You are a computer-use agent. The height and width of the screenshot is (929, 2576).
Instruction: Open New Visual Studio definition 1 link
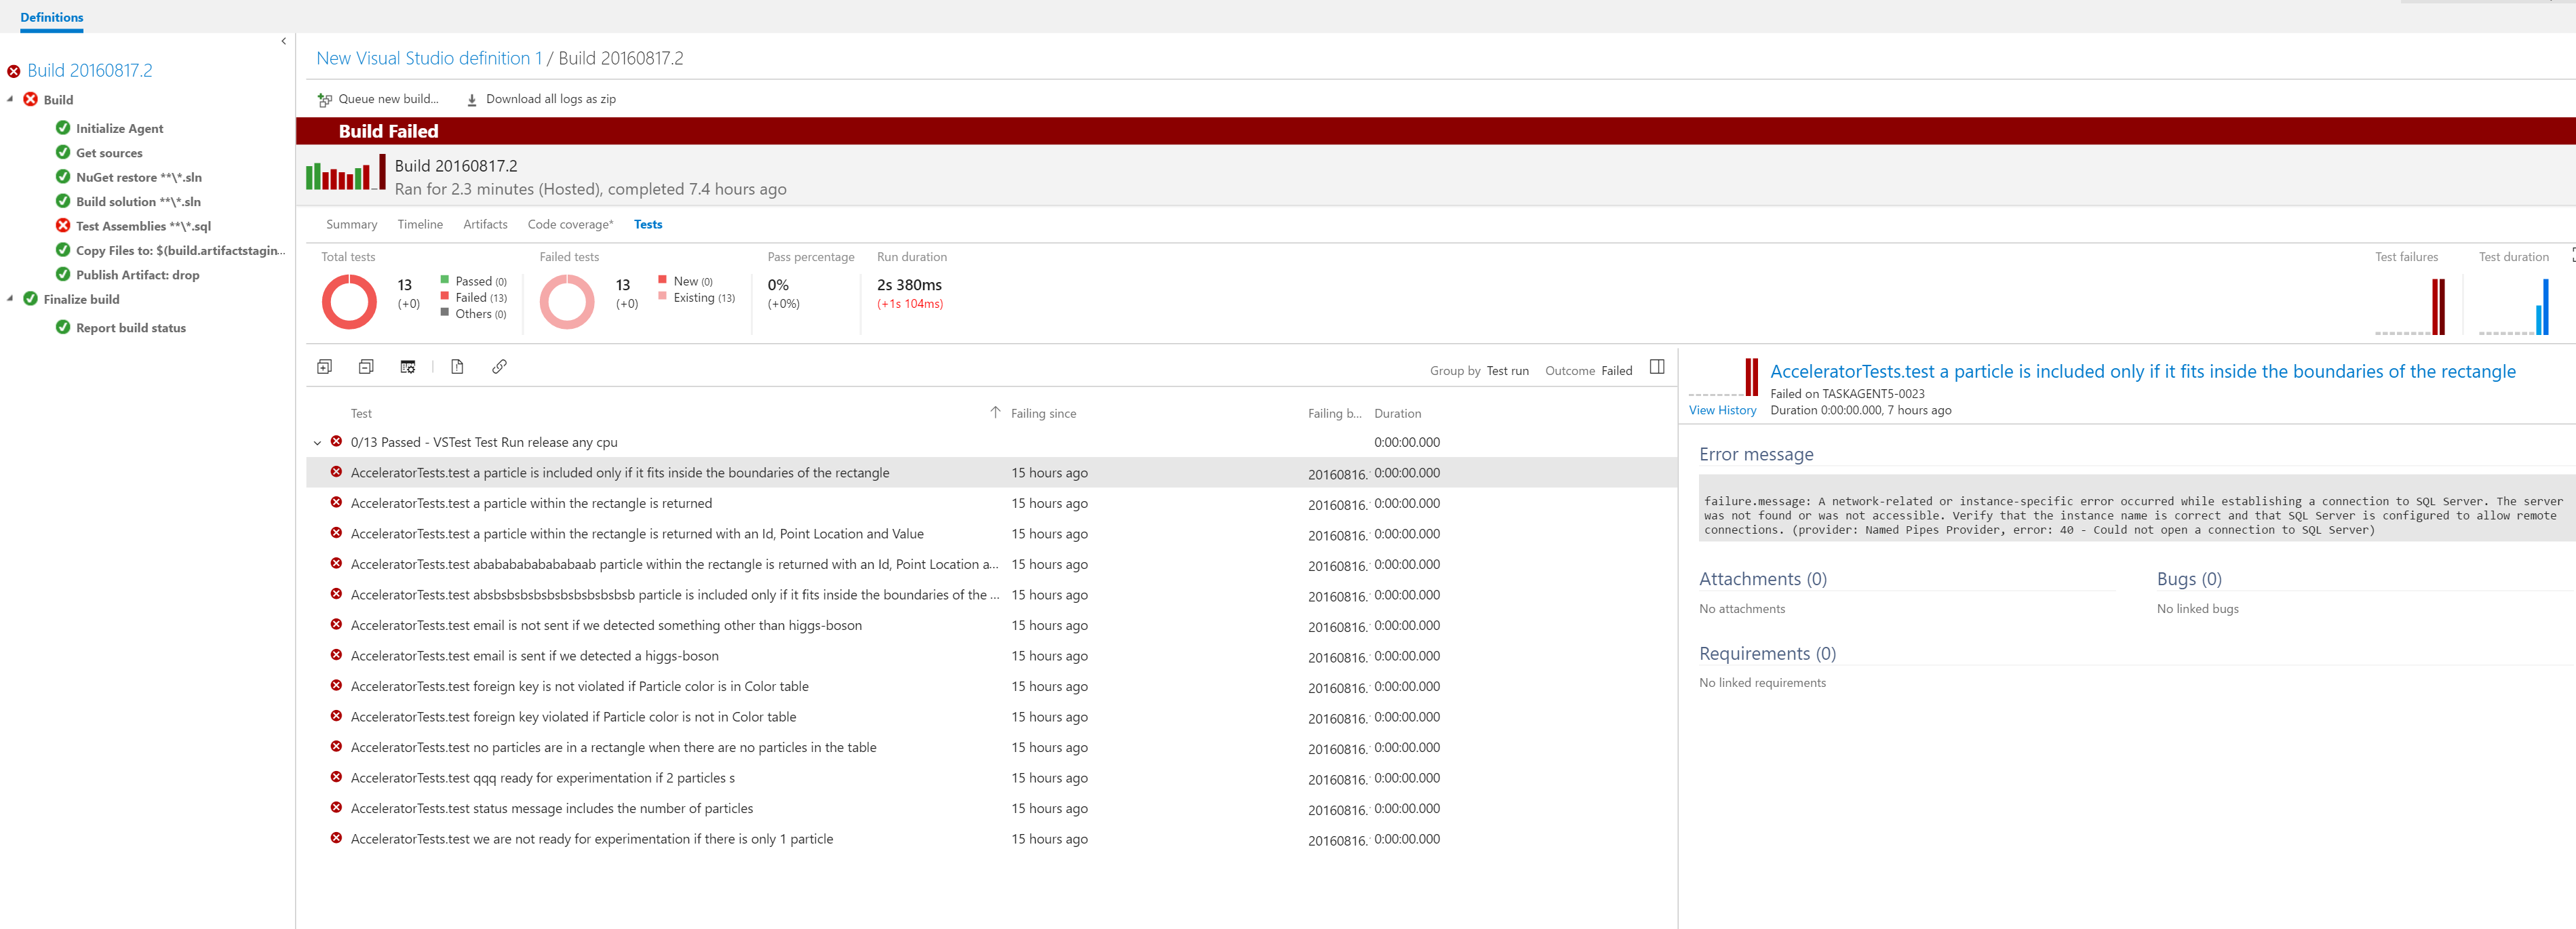(428, 58)
